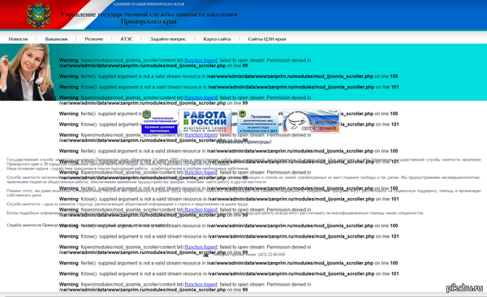Click the Программа дополнительных мер 2011 banner
The width and height of the screenshot is (487, 297).
pyautogui.click(x=258, y=121)
